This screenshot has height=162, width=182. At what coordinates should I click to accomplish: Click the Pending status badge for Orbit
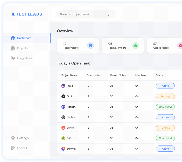click(165, 96)
